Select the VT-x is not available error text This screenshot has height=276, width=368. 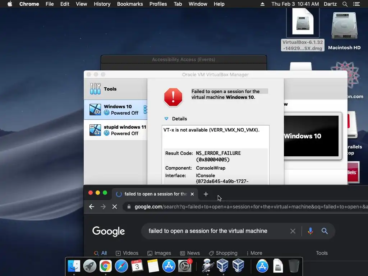(x=211, y=130)
